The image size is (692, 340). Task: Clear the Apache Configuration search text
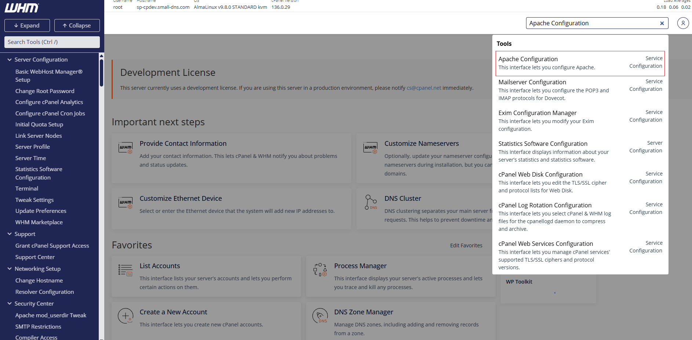pyautogui.click(x=662, y=23)
